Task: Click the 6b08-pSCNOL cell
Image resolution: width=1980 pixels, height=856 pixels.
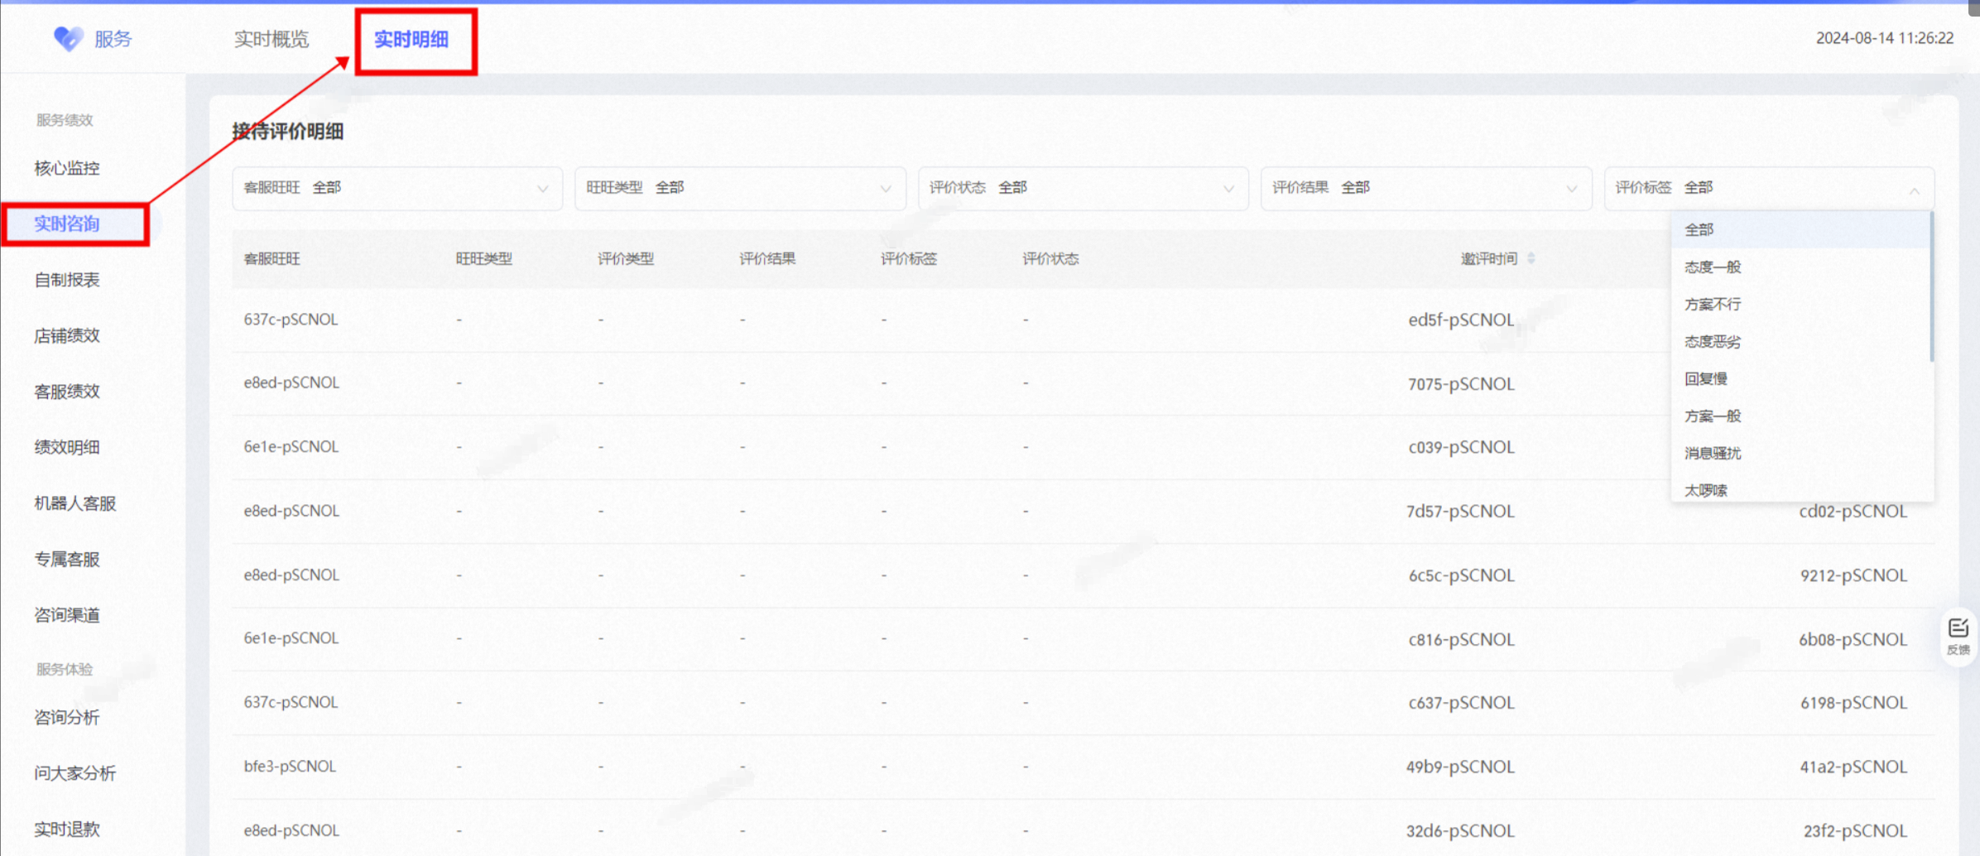Action: [x=1853, y=640]
